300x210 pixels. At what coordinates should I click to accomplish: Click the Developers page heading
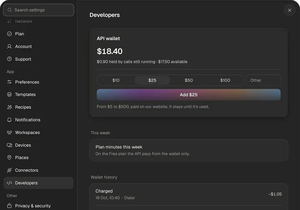click(x=105, y=15)
